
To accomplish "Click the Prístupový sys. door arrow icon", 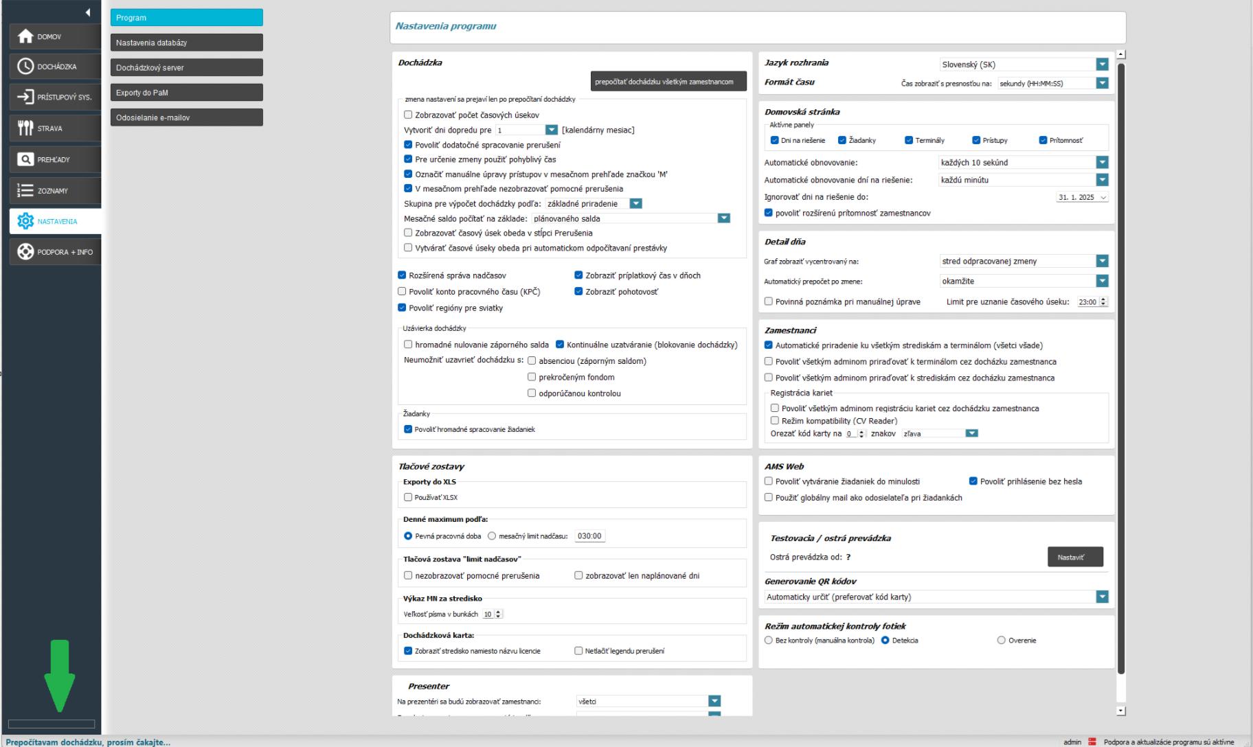I will (25, 97).
